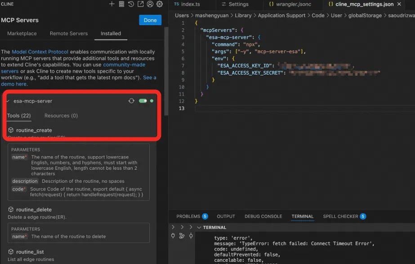Click the TS icon on index.ts tab

coord(177,4)
